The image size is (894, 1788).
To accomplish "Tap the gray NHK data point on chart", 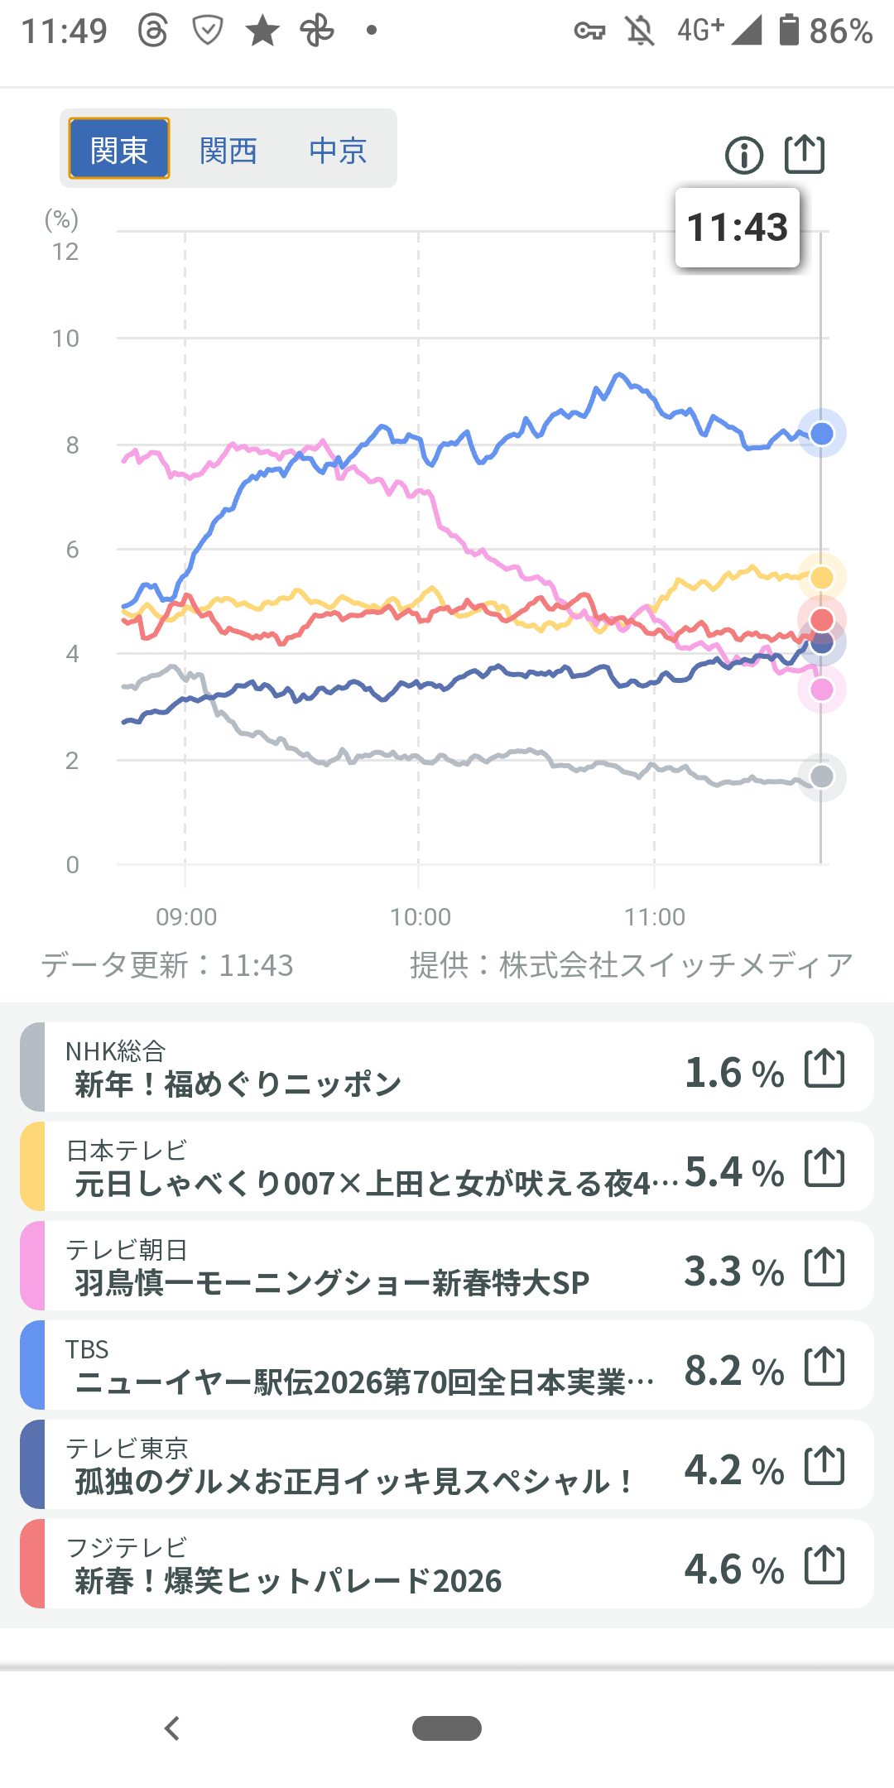I will pos(821,776).
